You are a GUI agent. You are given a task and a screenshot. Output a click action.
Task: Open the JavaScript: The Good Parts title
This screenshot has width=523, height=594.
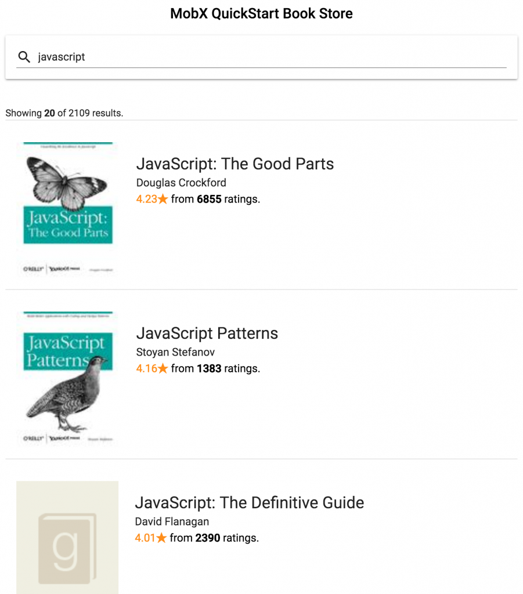[x=235, y=164]
